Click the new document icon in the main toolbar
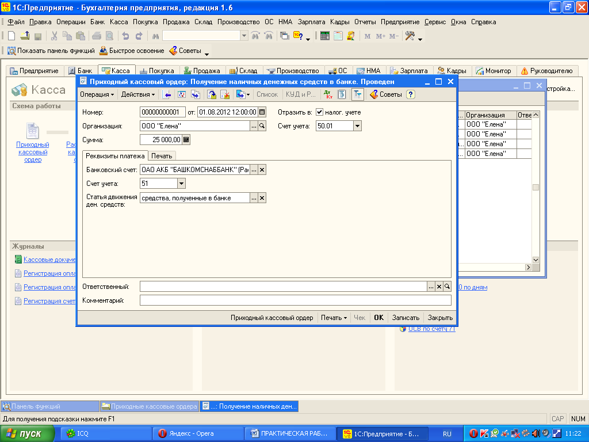 click(x=11, y=36)
